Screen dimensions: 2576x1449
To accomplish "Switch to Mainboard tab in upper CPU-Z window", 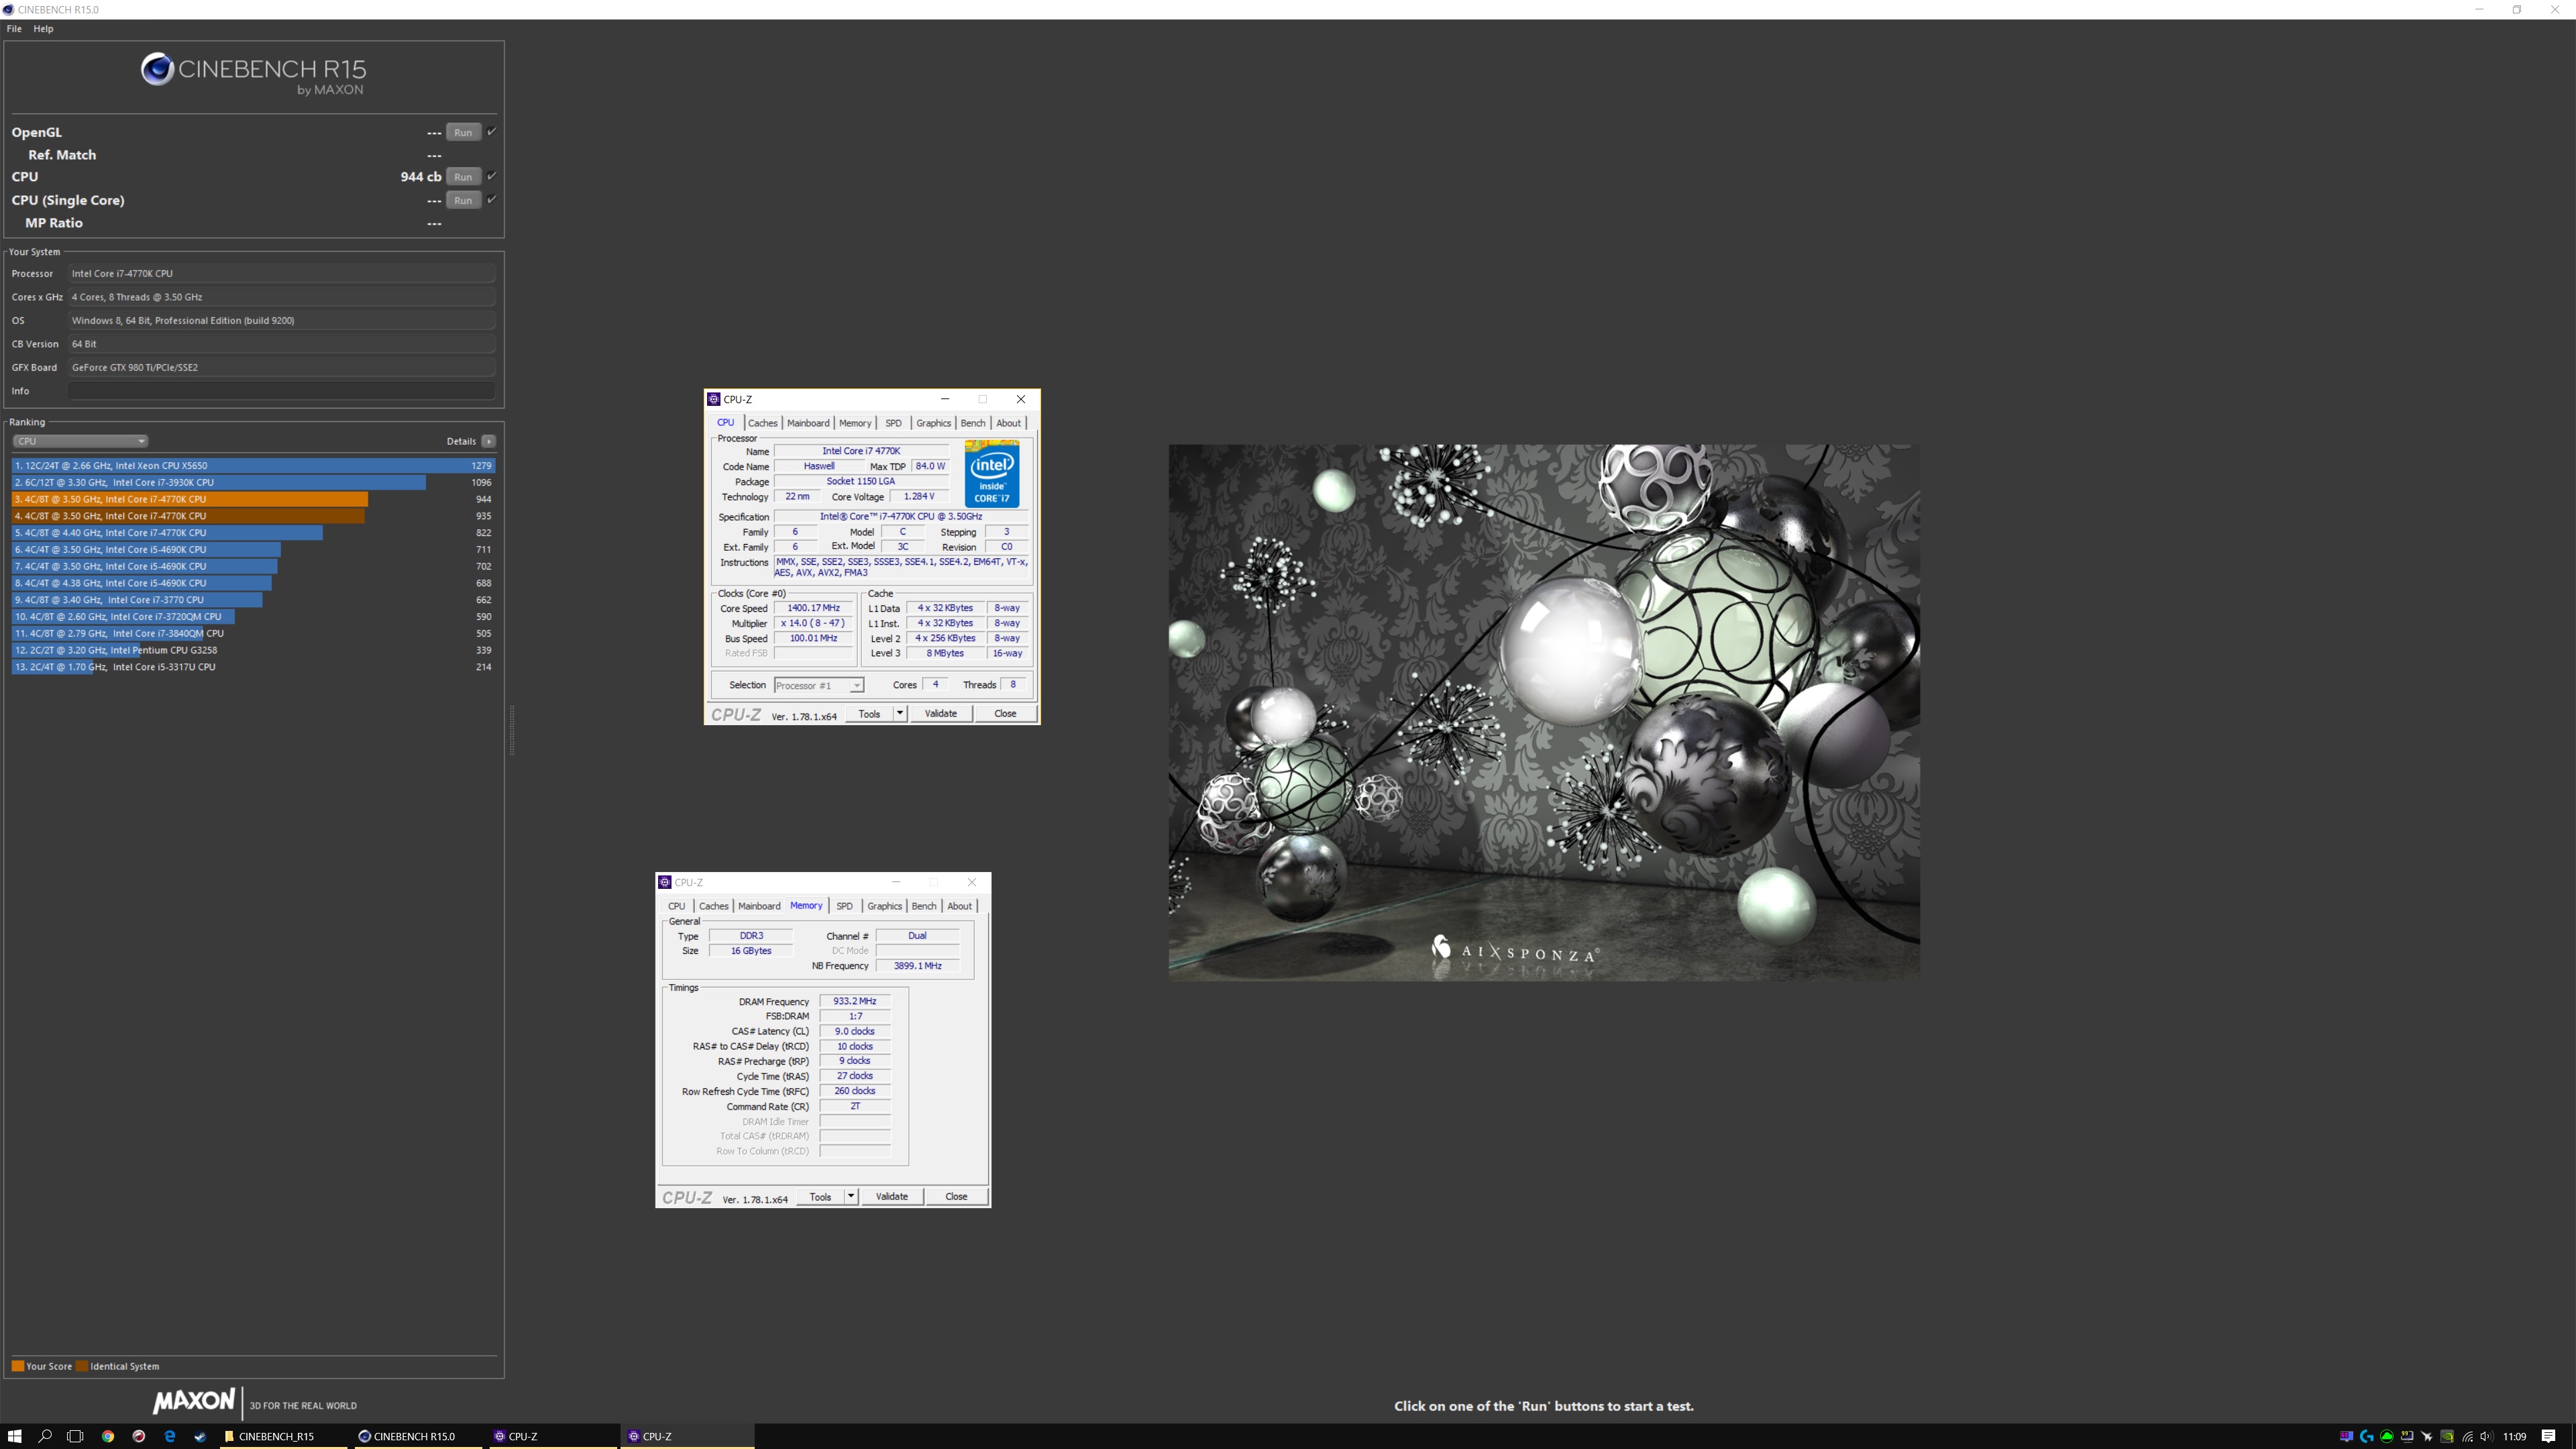I will pos(808,423).
